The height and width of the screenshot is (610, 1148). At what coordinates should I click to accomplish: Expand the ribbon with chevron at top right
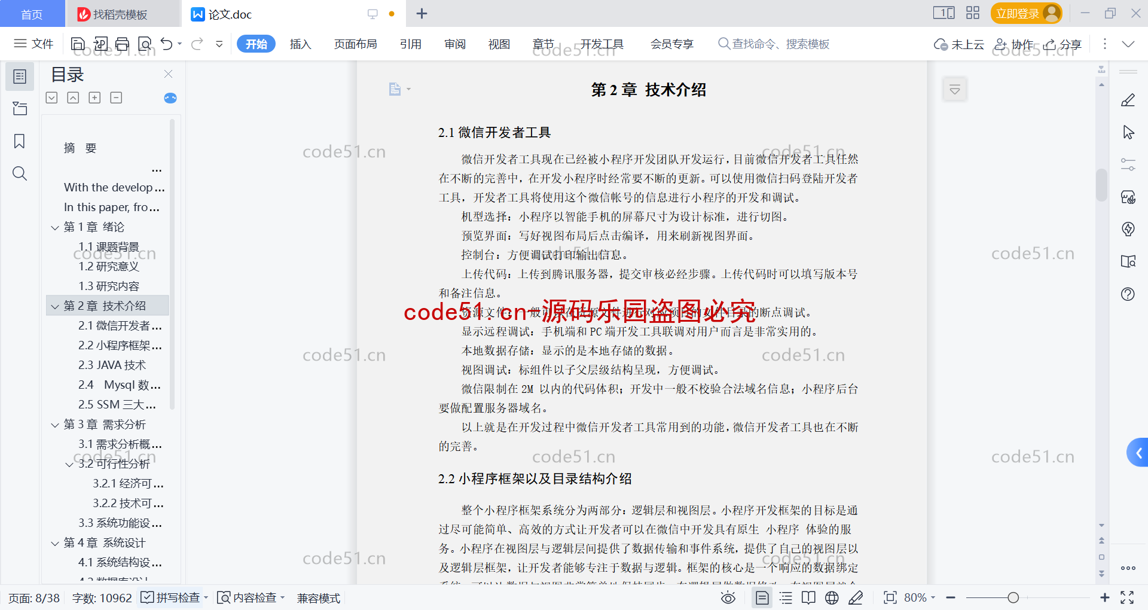point(1128,44)
